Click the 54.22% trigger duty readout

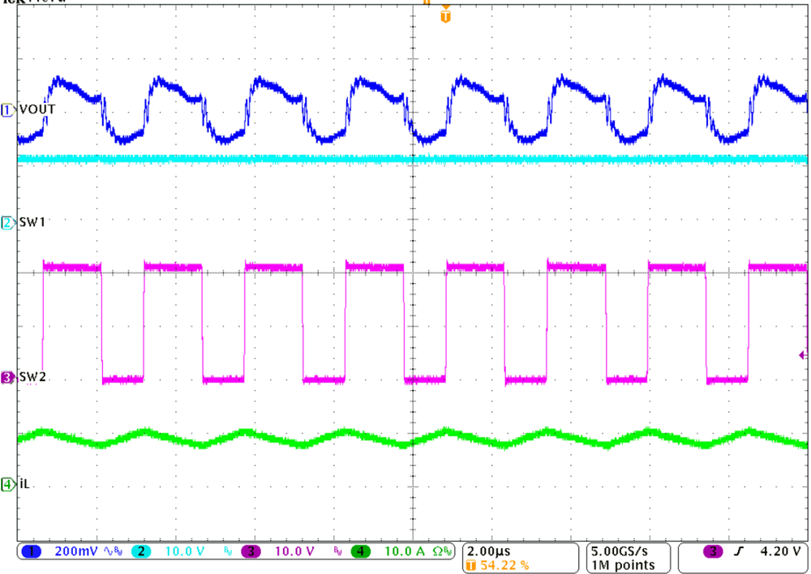503,562
